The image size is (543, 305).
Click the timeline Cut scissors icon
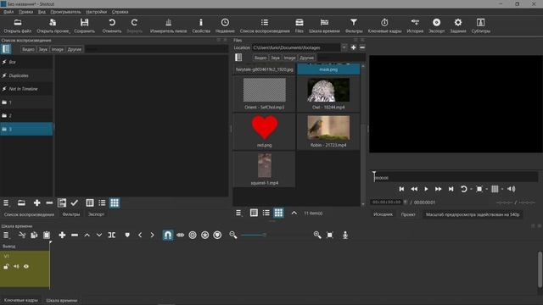click(x=22, y=236)
